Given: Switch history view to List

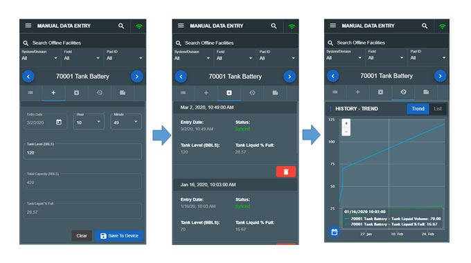Looking at the screenshot, I should coord(438,109).
